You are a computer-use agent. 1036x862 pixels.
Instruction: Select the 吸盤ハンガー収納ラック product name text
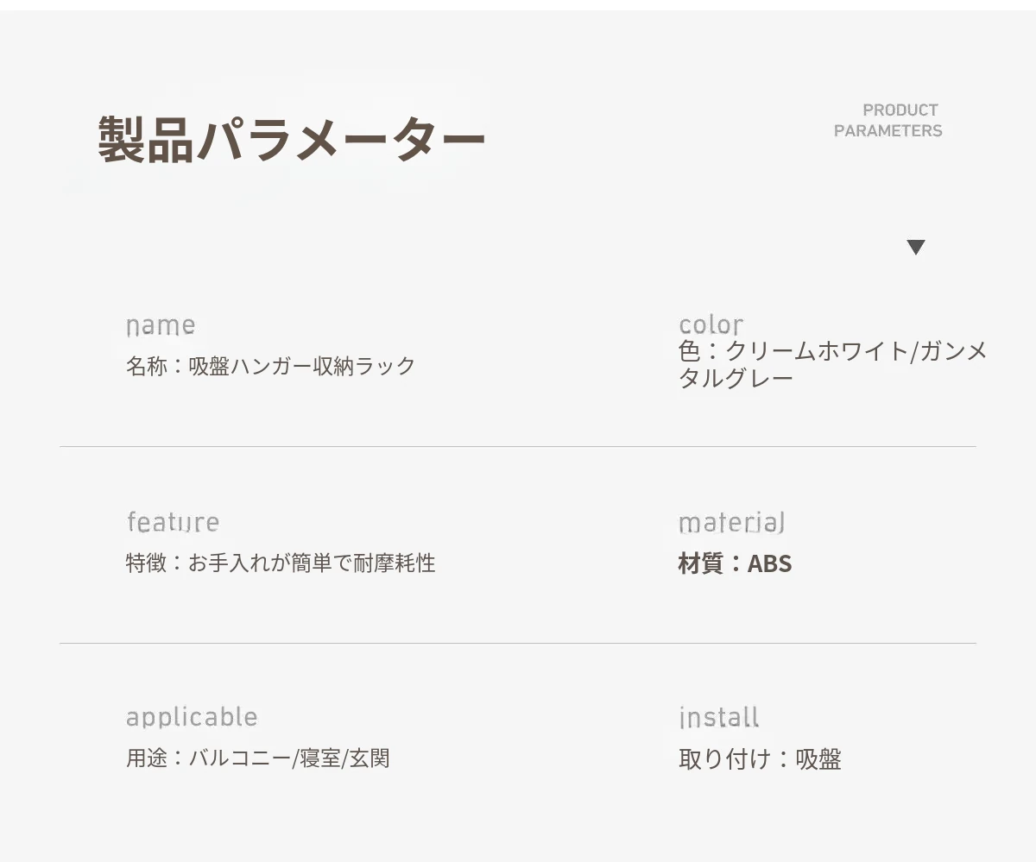[x=302, y=366]
